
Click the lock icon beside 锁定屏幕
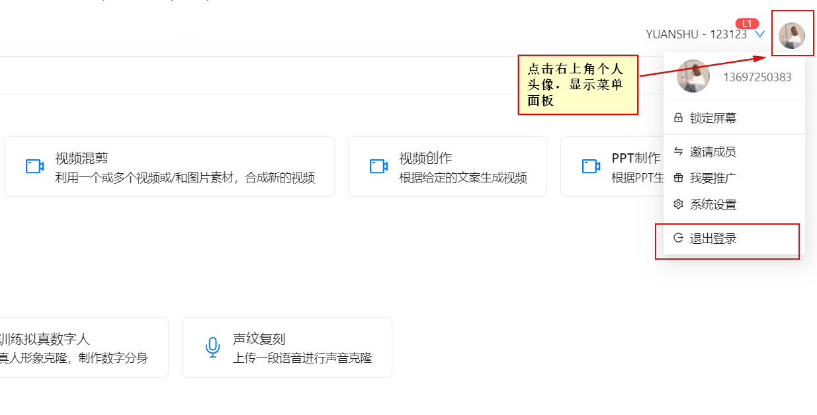[x=678, y=117]
